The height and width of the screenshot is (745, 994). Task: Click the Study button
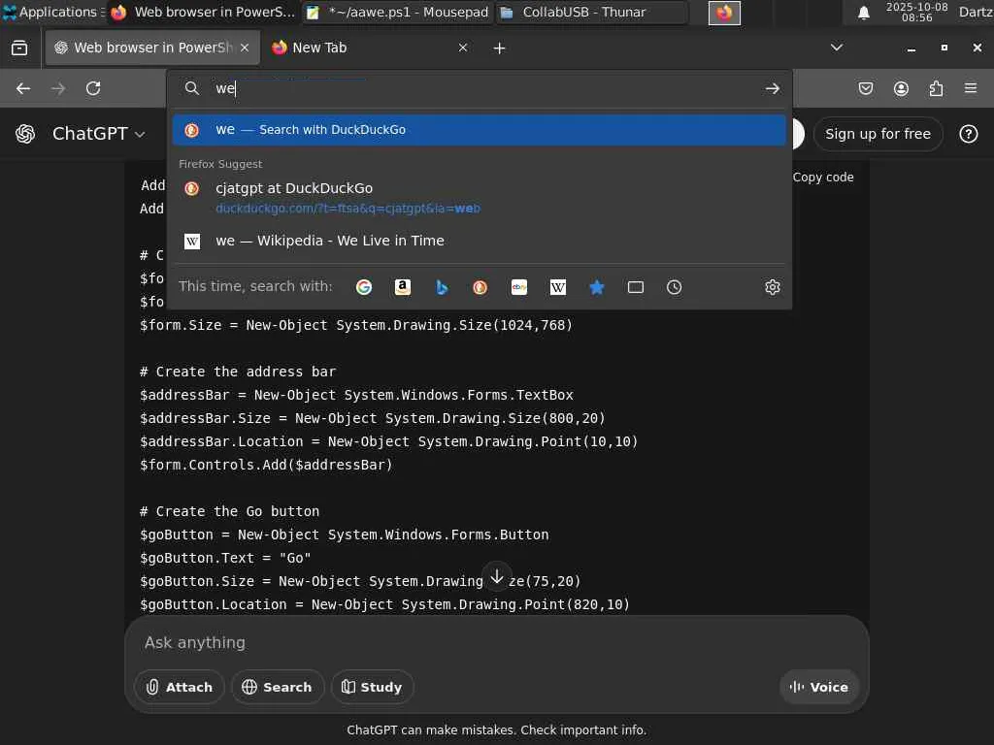(372, 687)
